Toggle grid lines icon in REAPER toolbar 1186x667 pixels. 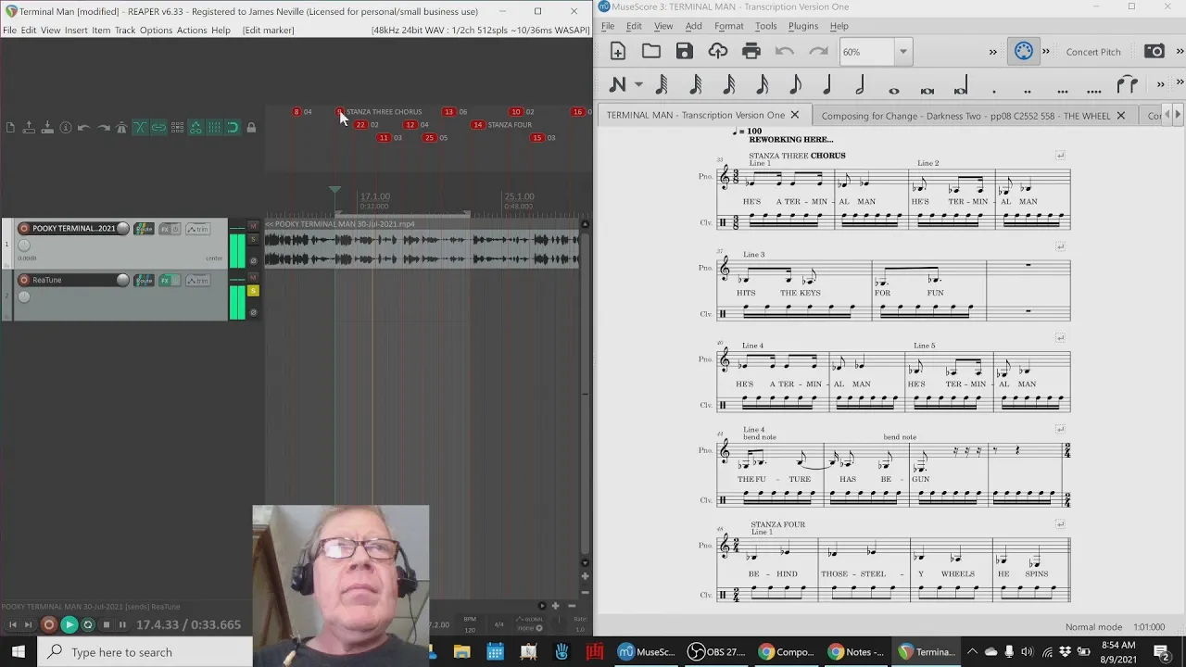click(214, 127)
